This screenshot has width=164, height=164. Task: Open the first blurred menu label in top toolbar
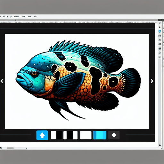click(x=16, y=17)
